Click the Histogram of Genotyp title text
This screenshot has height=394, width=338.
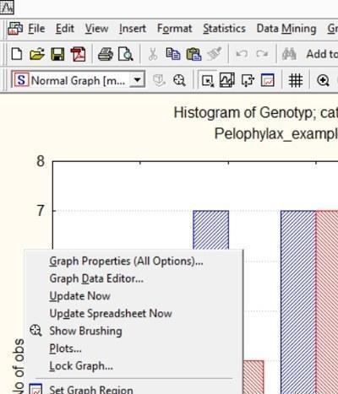255,113
